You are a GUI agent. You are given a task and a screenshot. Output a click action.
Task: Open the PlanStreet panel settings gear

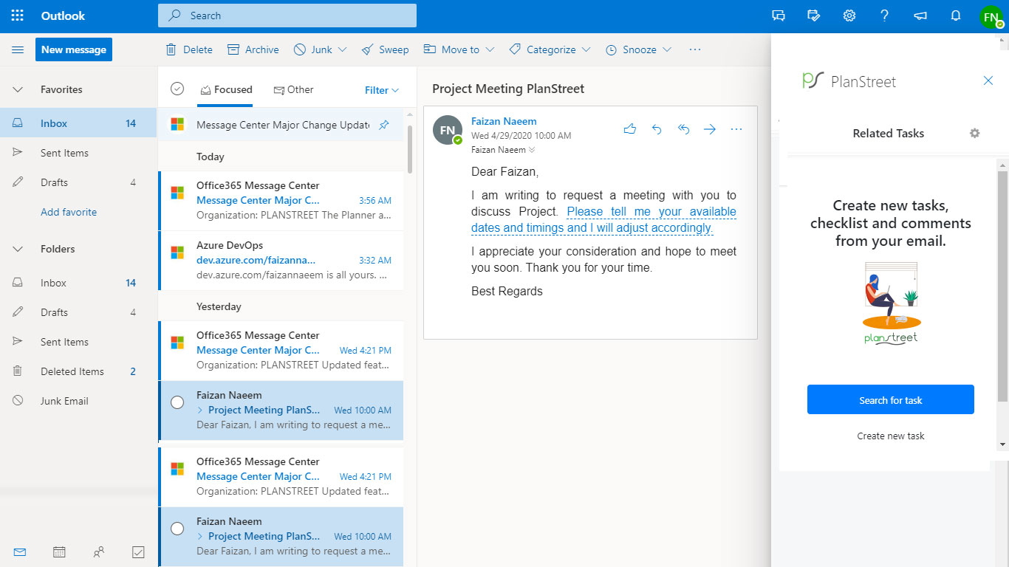click(x=974, y=133)
